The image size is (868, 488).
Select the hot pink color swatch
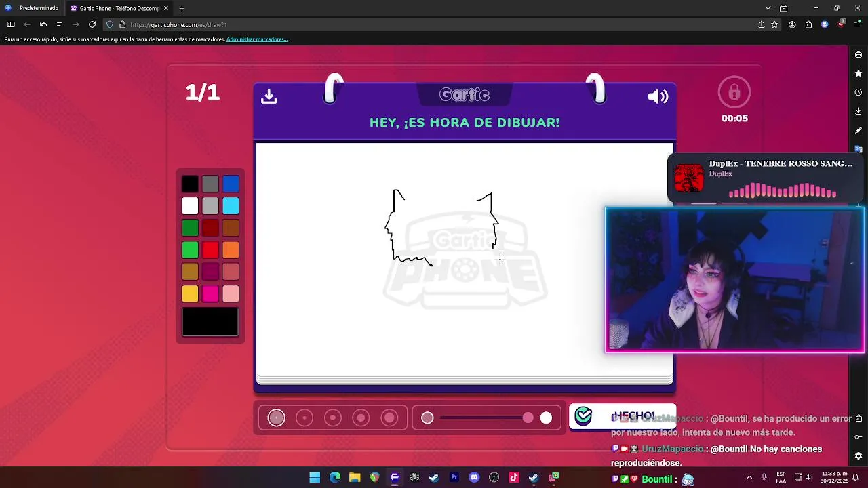point(210,293)
